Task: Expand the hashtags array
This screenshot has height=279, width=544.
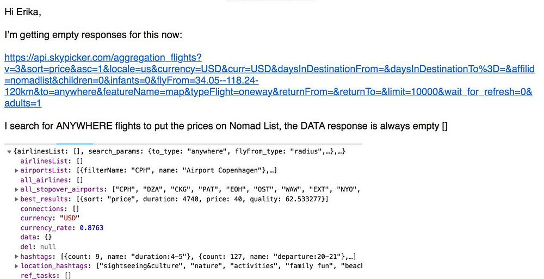Action: pos(16,257)
